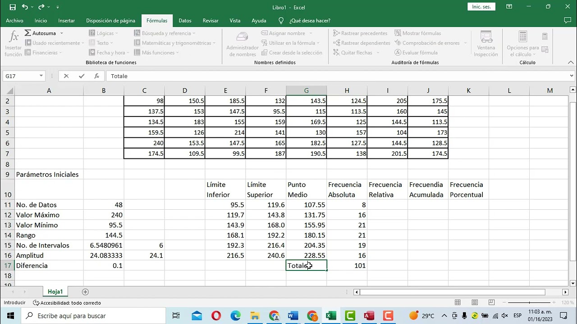Open File Explorer in taskbar
This screenshot has height=324, width=577.
pos(255,315)
